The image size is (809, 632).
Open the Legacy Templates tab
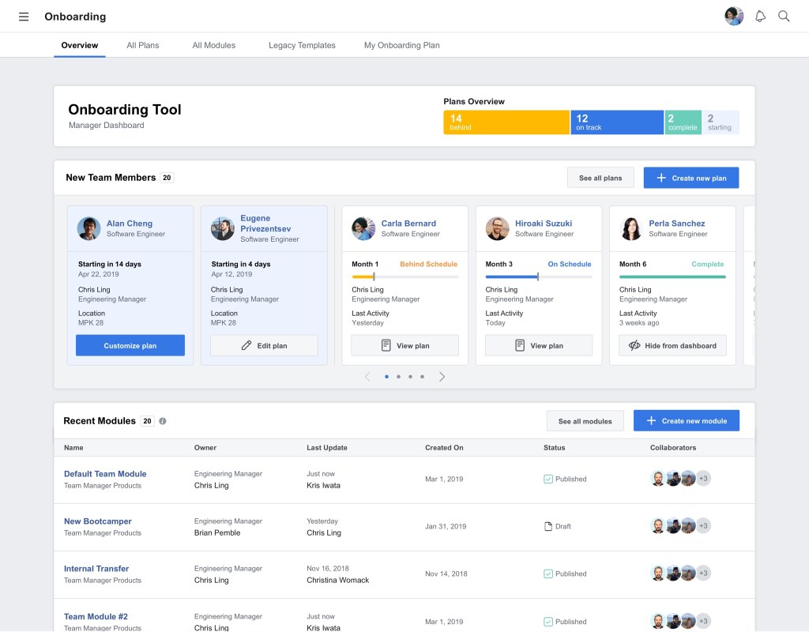[302, 45]
